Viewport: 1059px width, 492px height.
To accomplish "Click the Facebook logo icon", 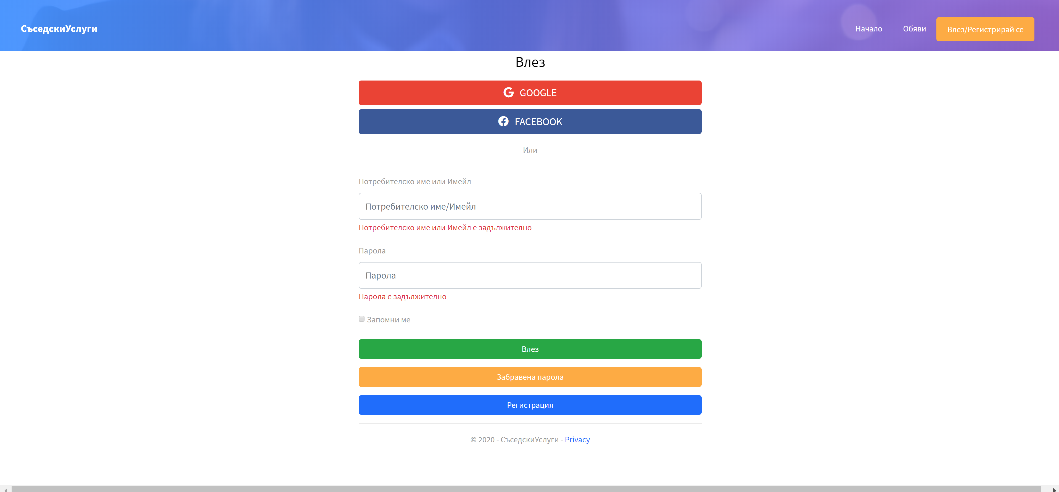I will pyautogui.click(x=503, y=122).
